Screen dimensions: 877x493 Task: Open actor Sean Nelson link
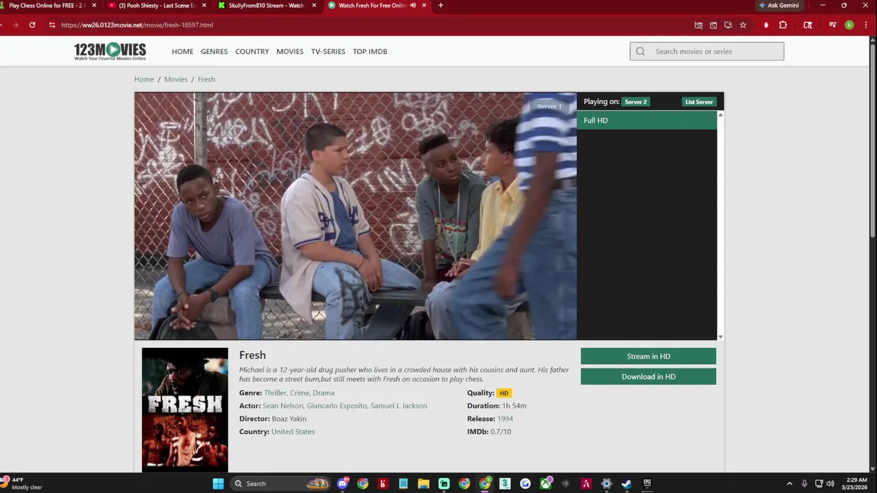coord(283,406)
